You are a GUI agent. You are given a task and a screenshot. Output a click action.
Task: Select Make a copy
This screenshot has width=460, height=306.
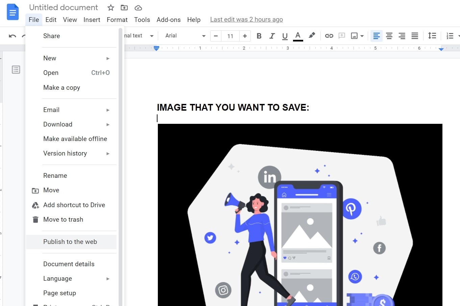[71, 87]
